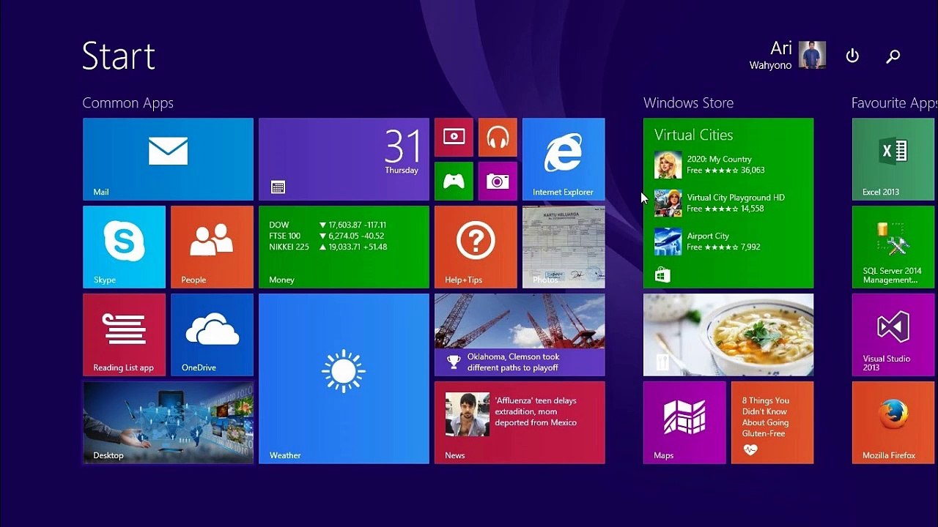
Task: Open the OneDrive tile
Action: [212, 334]
